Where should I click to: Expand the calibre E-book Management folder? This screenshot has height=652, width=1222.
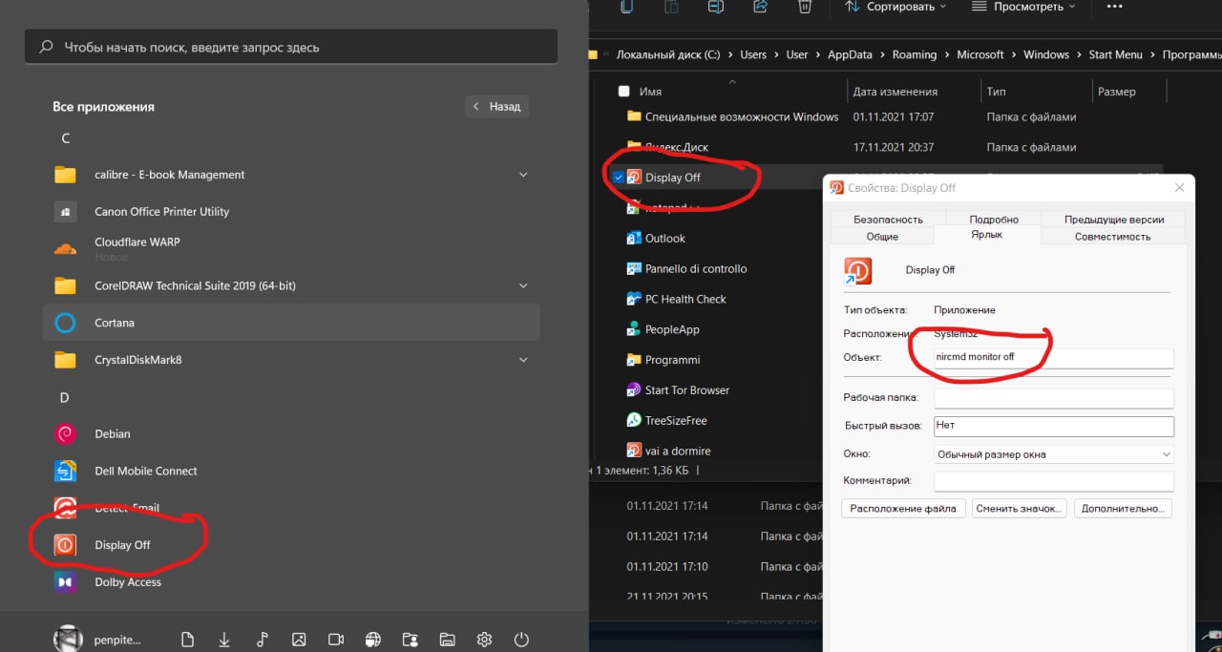coord(523,175)
